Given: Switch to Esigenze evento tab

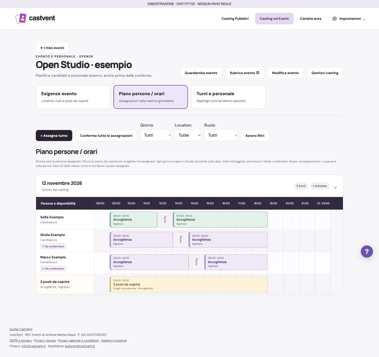Looking at the screenshot, I should pos(73,97).
